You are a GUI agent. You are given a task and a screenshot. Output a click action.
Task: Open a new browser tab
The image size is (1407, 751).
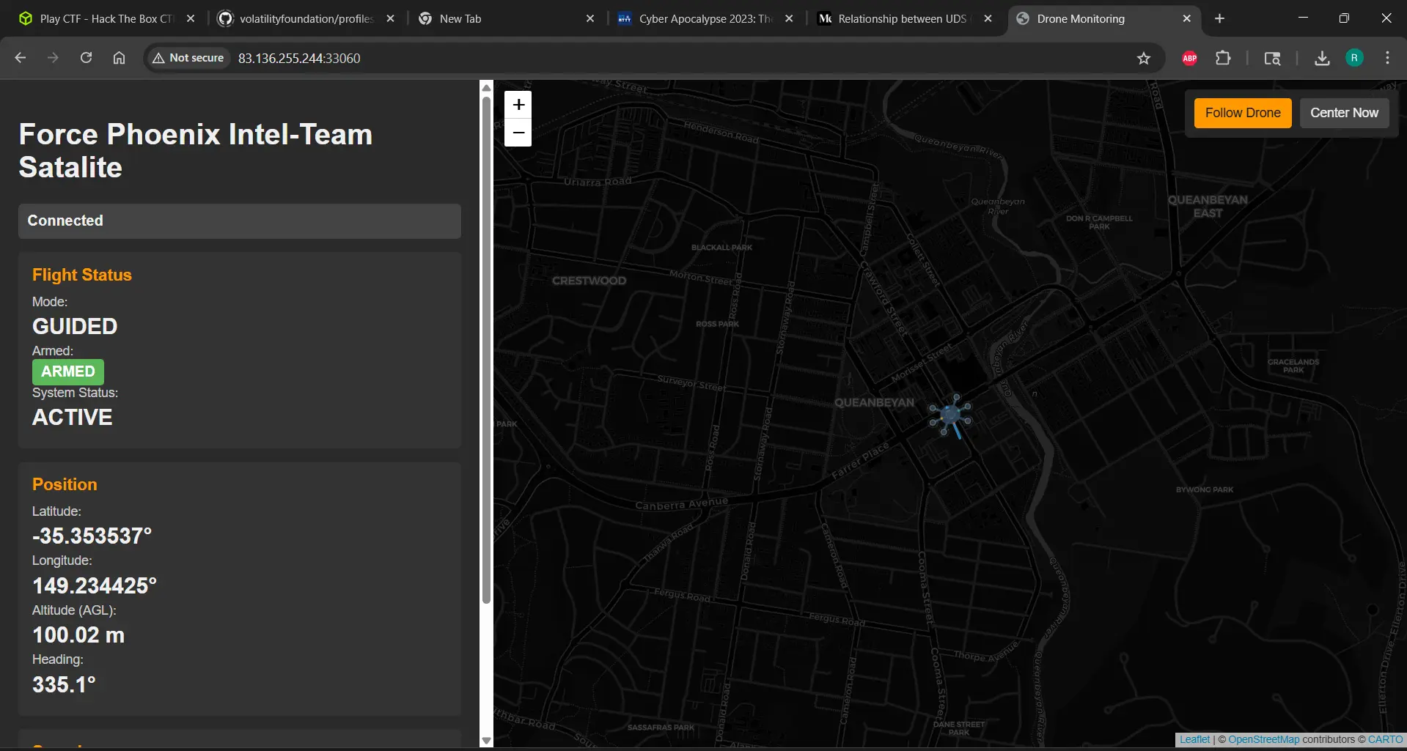click(x=1219, y=19)
